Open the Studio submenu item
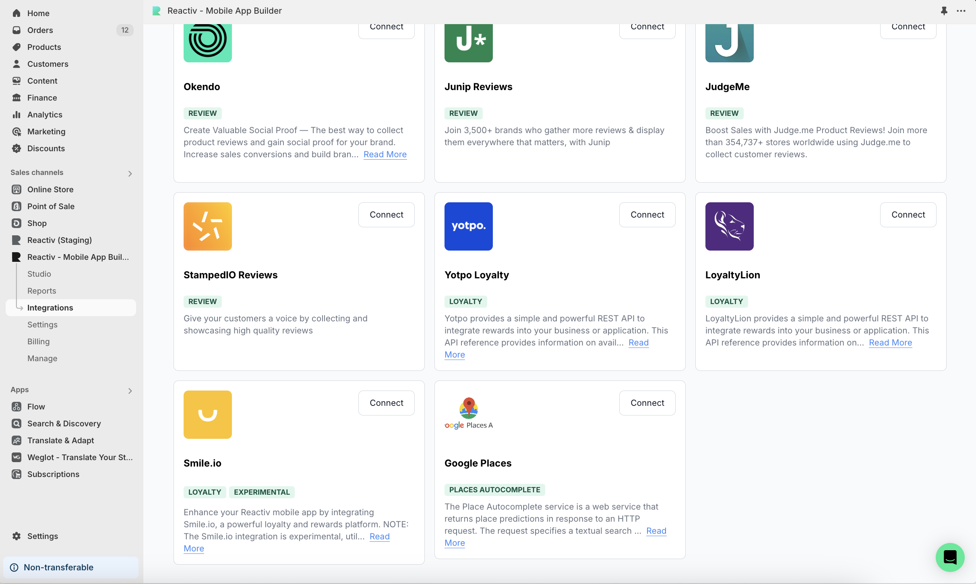 39,274
